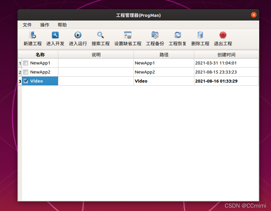271x211 pixels.
Task: Open Enter Development (进入开发) wrench icon
Action: pyautogui.click(x=55, y=35)
